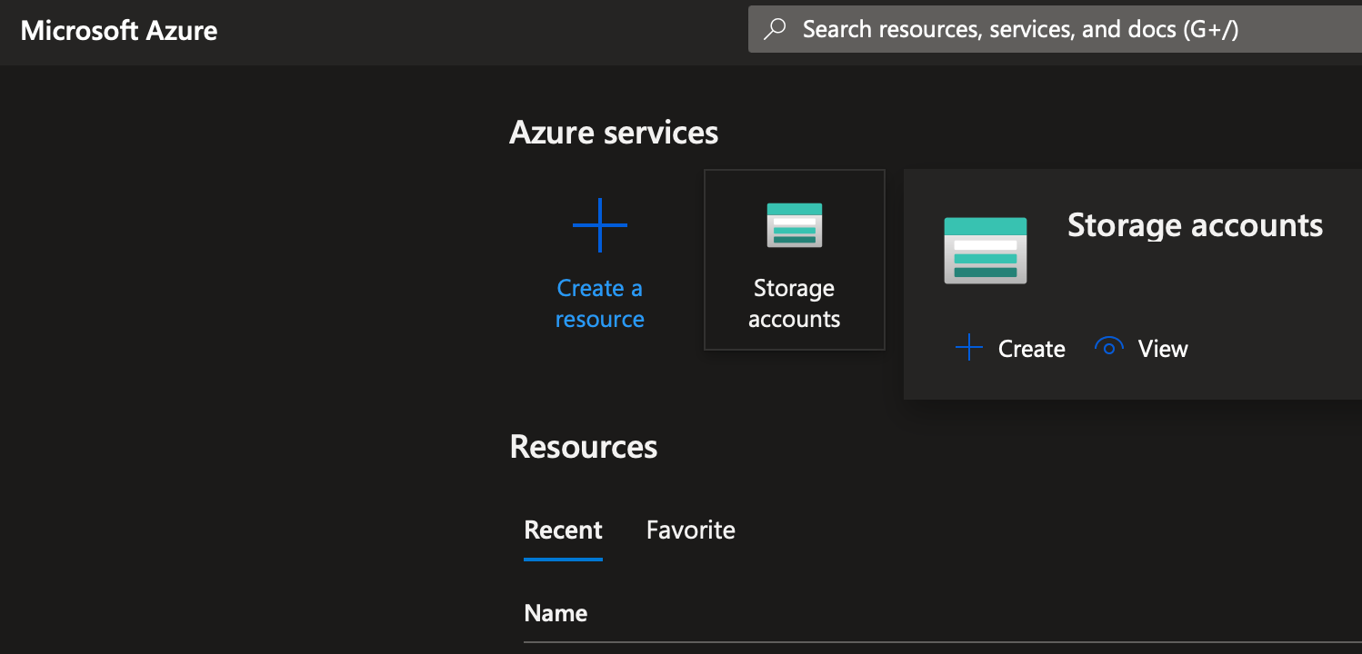Click the "Storage accounts" label on the tile
Viewport: 1362px width, 654px height.
[x=794, y=303]
